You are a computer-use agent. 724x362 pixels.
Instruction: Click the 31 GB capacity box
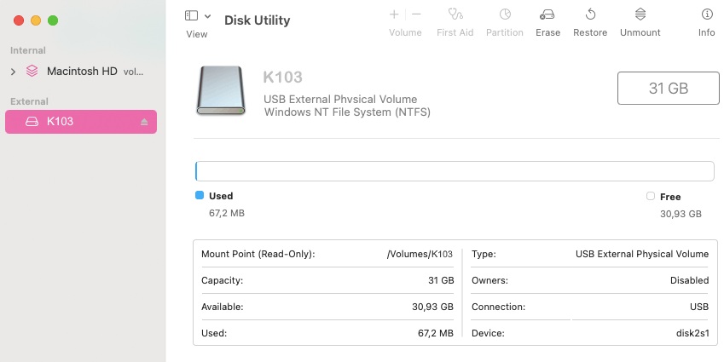(x=668, y=88)
